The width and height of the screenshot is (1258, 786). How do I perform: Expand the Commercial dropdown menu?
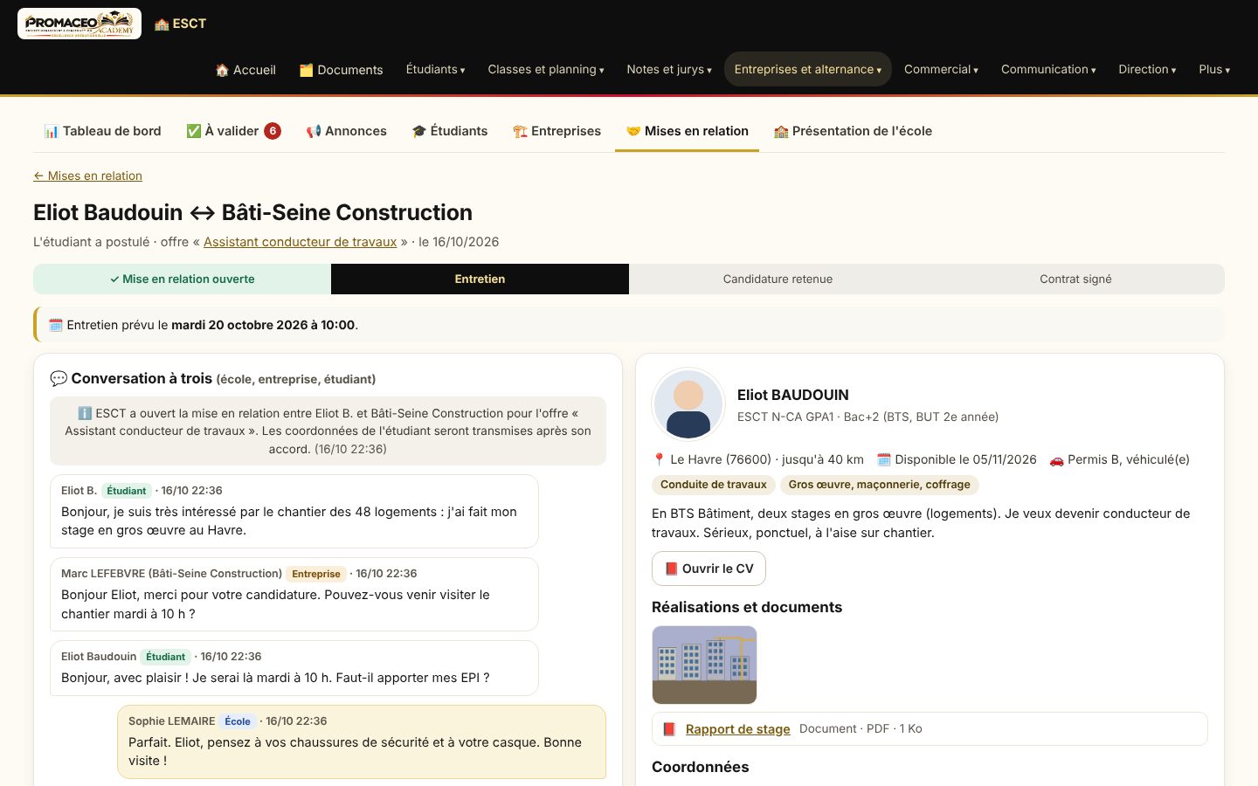(941, 69)
